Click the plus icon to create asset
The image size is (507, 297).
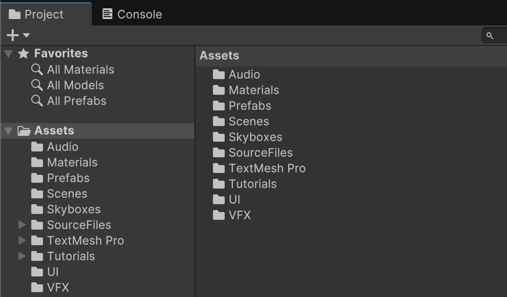coord(12,35)
